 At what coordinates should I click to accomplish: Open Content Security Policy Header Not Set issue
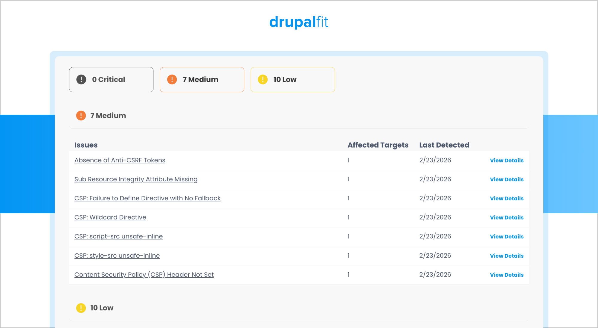tap(144, 275)
